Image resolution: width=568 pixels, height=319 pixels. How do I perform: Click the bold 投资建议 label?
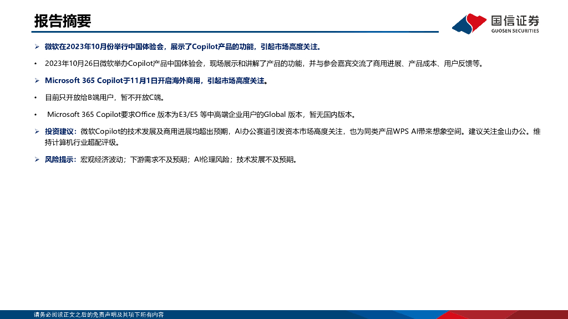click(61, 132)
